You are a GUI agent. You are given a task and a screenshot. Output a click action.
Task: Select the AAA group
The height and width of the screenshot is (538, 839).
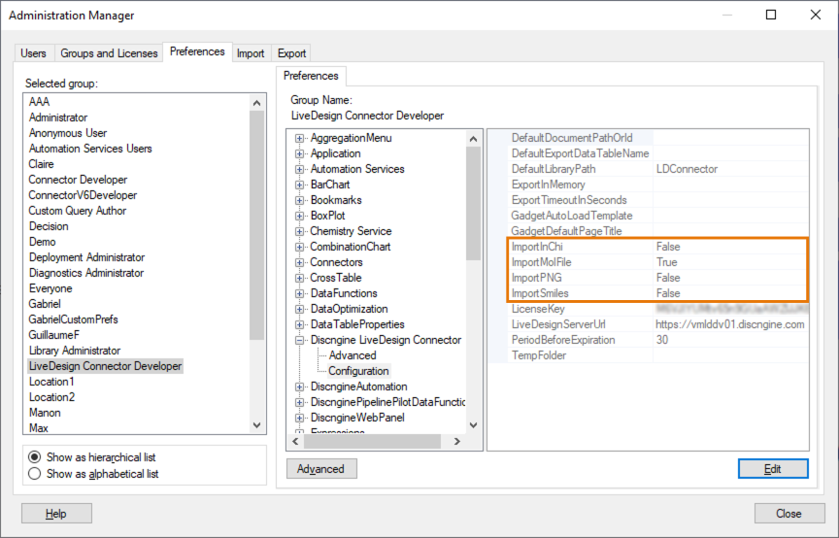[x=39, y=102]
